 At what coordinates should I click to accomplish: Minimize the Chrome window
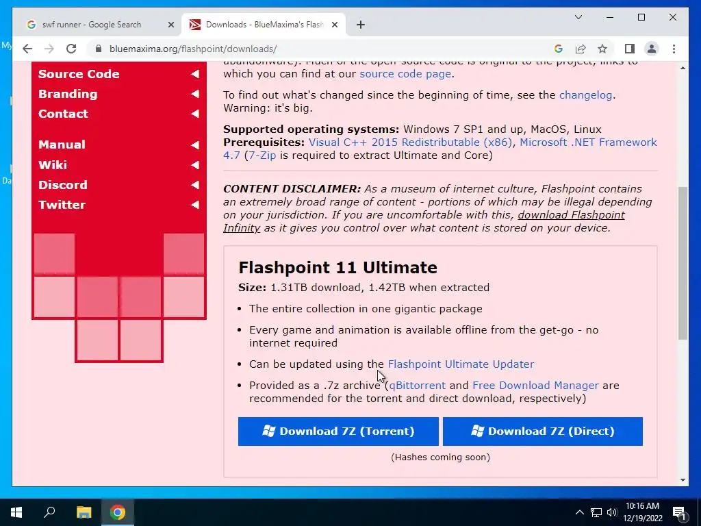610,17
